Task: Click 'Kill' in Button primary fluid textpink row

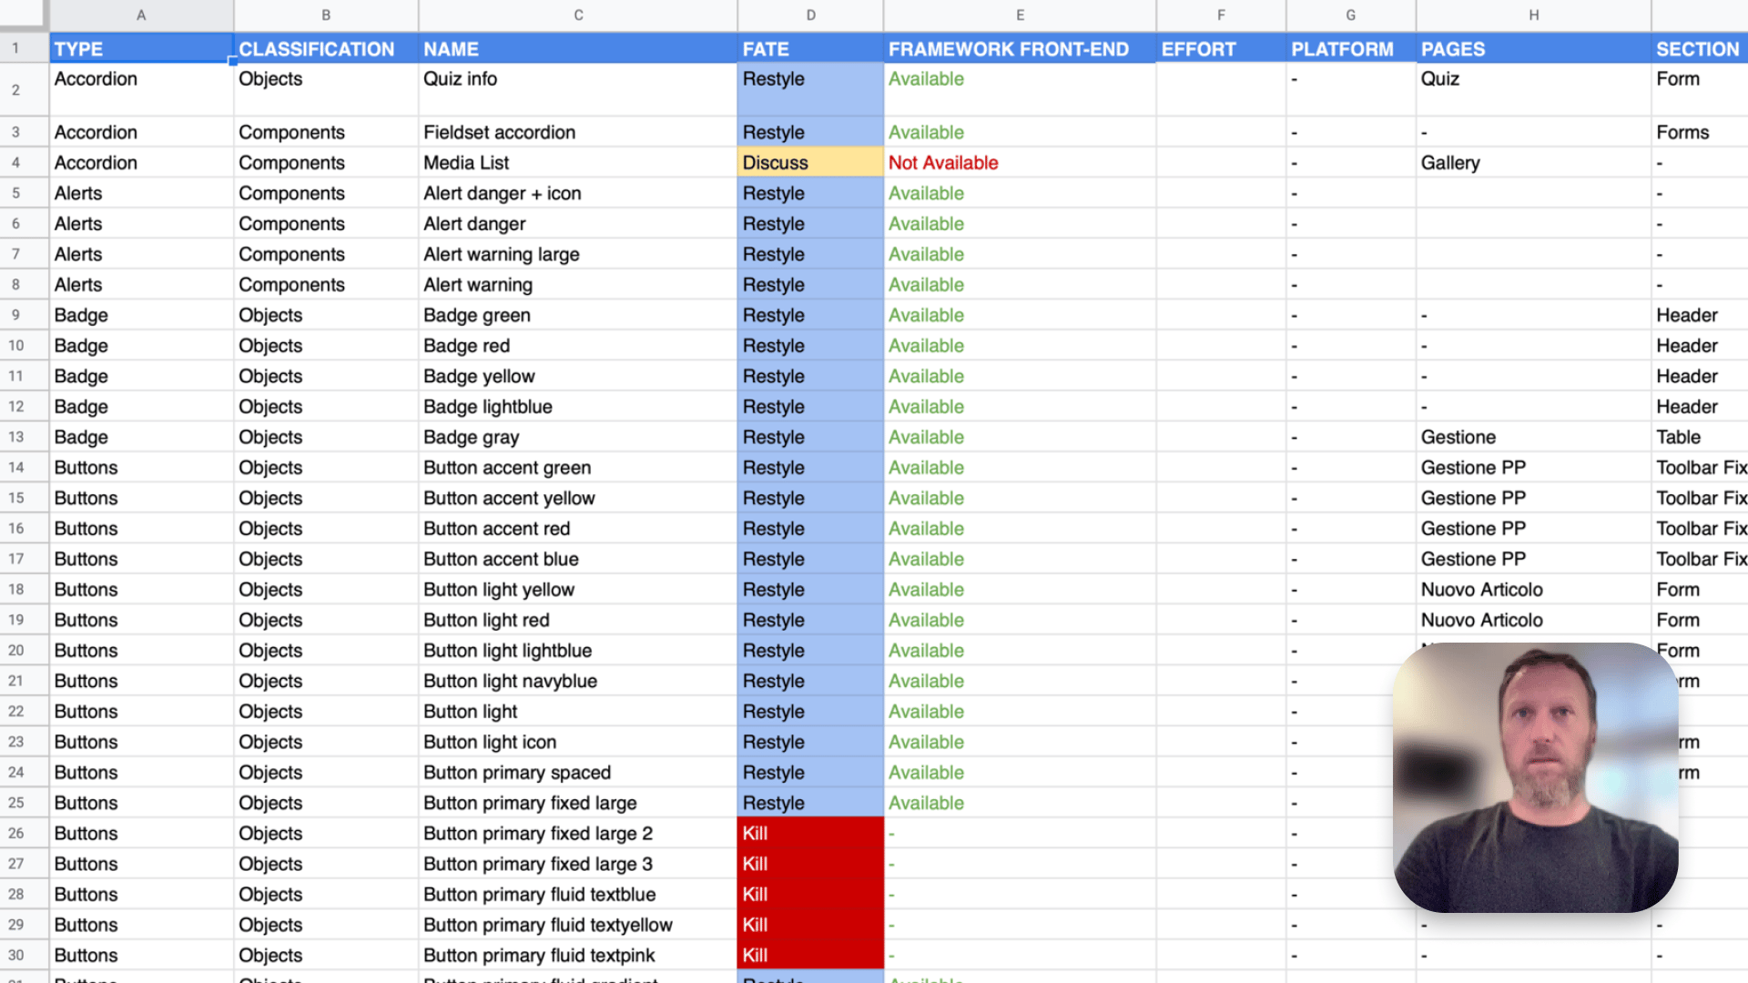Action: [x=755, y=956]
